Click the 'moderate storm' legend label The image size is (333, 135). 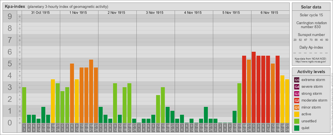point(314,100)
